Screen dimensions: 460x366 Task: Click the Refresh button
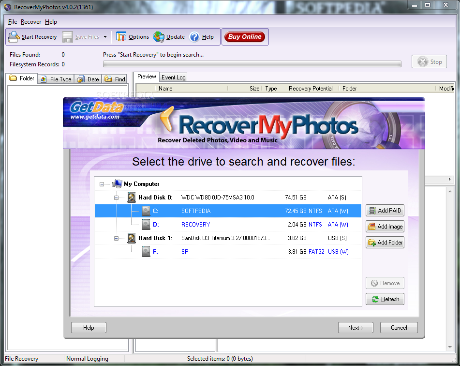(x=385, y=299)
